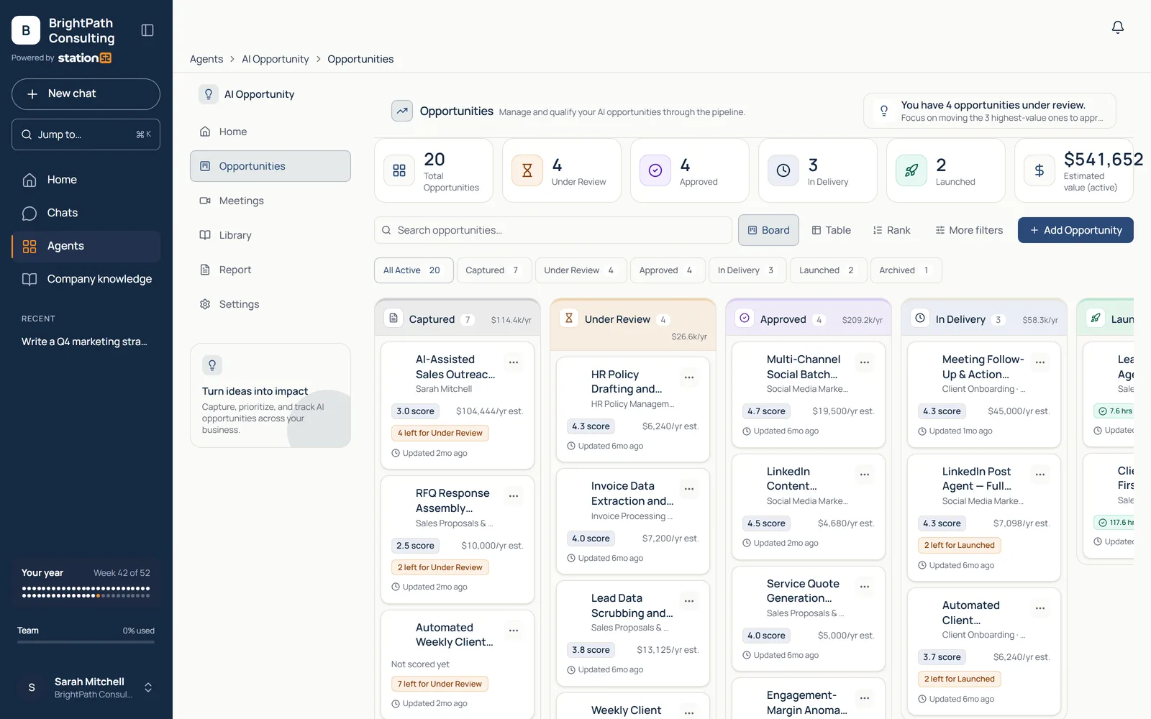Open options menu for Meeting Follow-Up card

pos(1040,362)
